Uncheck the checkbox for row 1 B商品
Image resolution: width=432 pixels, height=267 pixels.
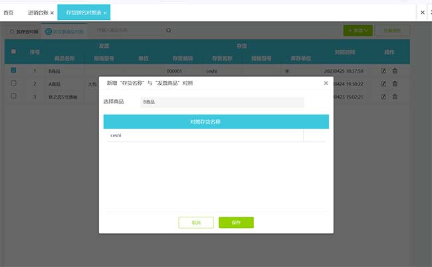[x=13, y=70]
